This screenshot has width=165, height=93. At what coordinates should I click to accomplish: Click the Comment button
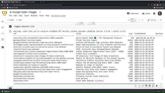coord(133,13)
